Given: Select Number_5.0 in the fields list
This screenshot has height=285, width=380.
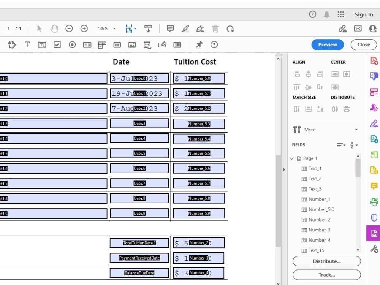Looking at the screenshot, I should (320, 209).
